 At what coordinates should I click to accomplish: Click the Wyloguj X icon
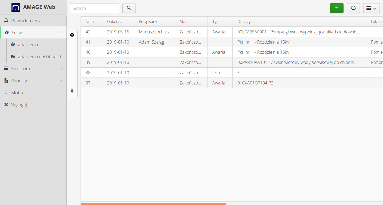[6, 105]
